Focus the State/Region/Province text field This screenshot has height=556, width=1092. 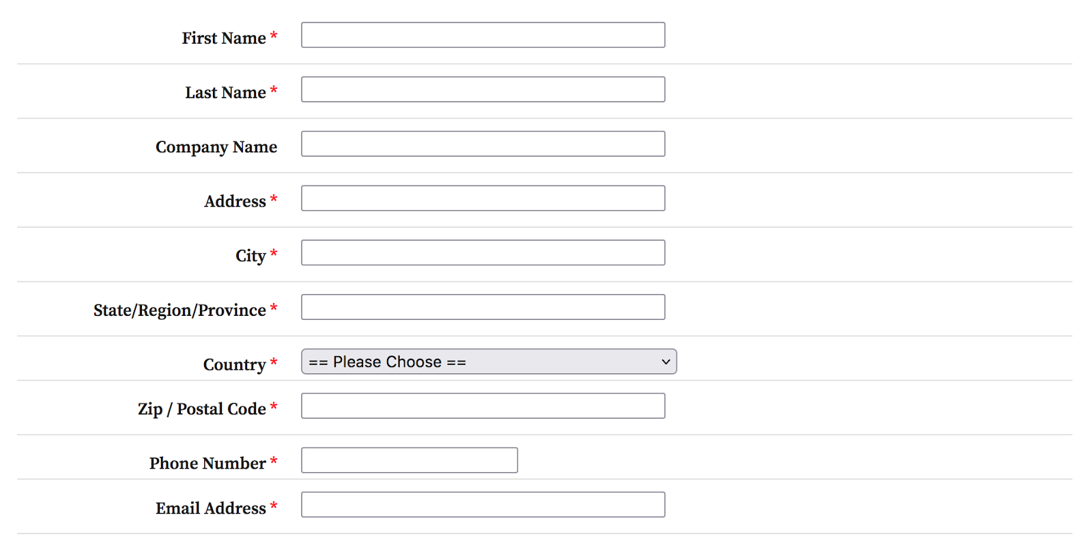coord(483,307)
